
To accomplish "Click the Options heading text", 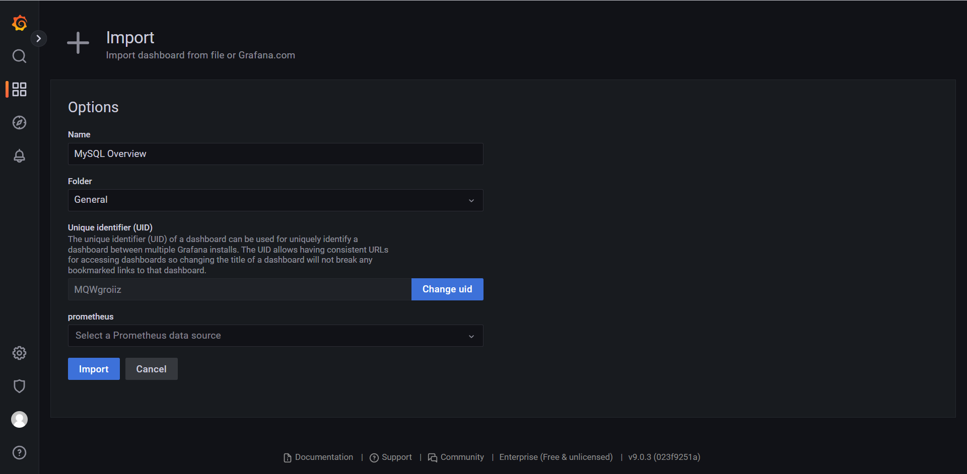I will click(93, 107).
